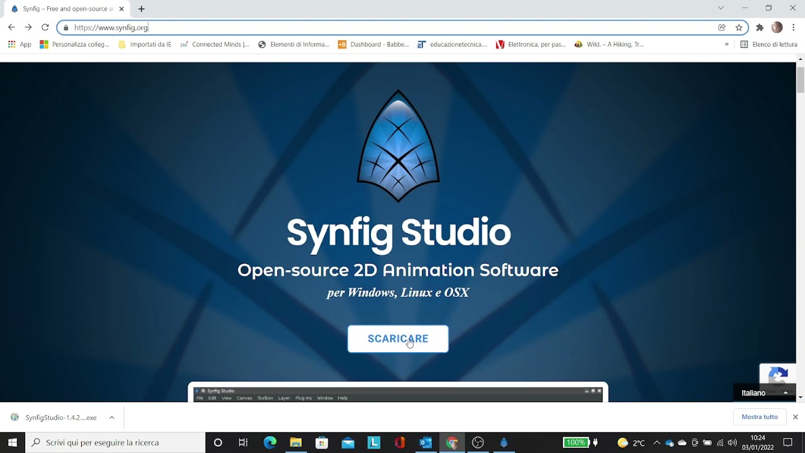Screen dimensions: 805x453
Task: Open the Apps shortcut in bookmarks bar
Action: tap(19, 45)
